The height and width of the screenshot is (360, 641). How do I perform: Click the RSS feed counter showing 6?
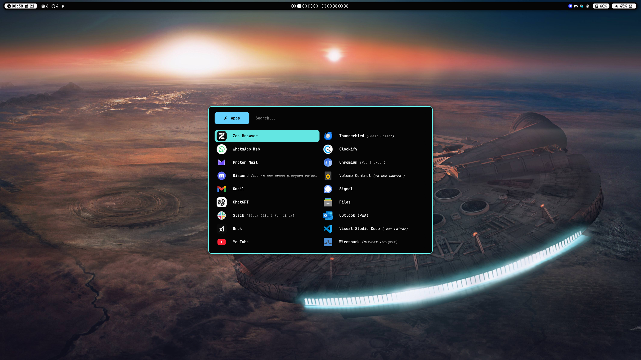(45, 6)
